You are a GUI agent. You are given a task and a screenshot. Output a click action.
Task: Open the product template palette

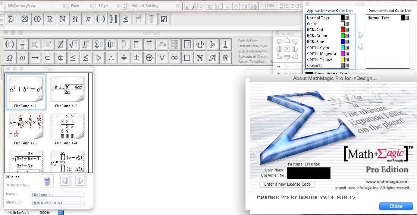(x=111, y=44)
